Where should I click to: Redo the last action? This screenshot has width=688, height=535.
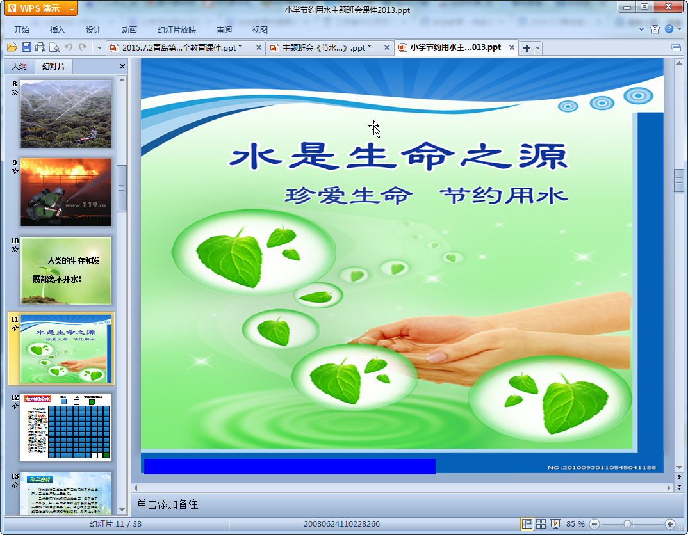83,47
